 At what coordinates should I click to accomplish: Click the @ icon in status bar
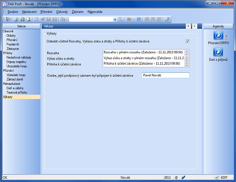(176, 178)
